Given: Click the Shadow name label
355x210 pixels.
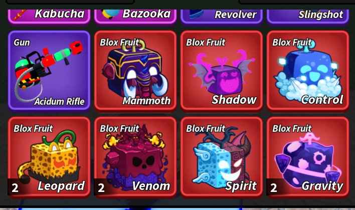Looking at the screenshot, I should click(234, 100).
